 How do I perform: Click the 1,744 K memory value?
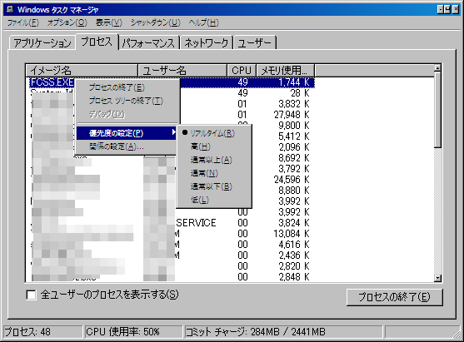click(294, 82)
